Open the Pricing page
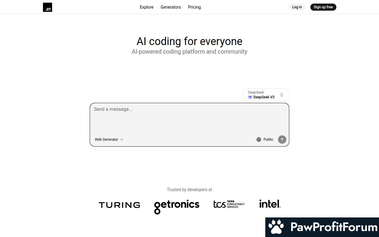379x237 pixels. click(x=194, y=7)
